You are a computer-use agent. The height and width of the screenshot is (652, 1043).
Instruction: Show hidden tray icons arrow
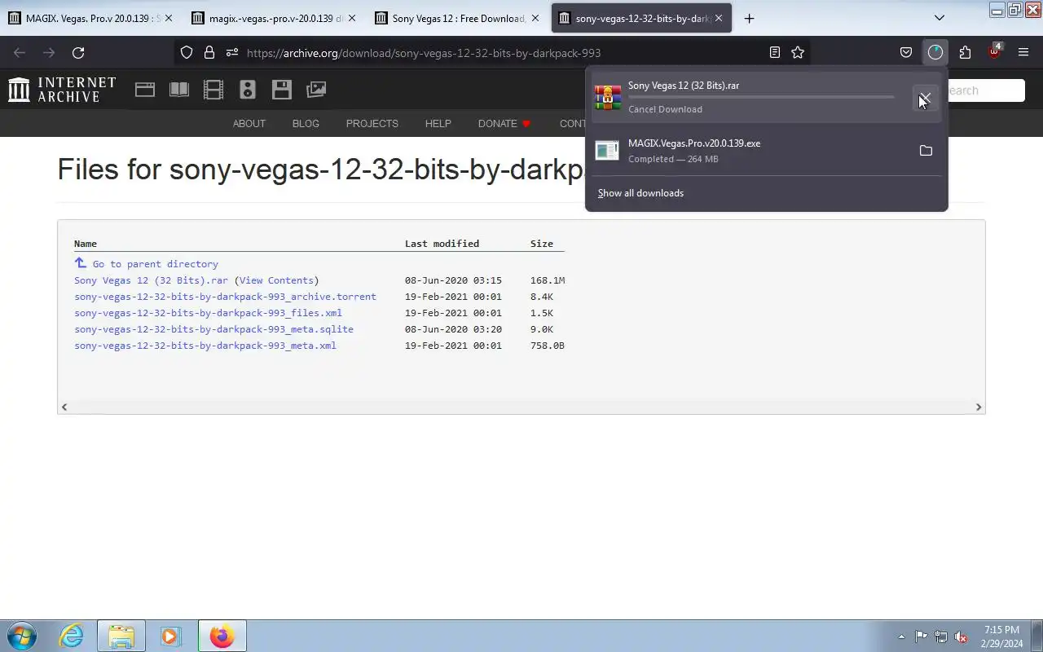901,637
